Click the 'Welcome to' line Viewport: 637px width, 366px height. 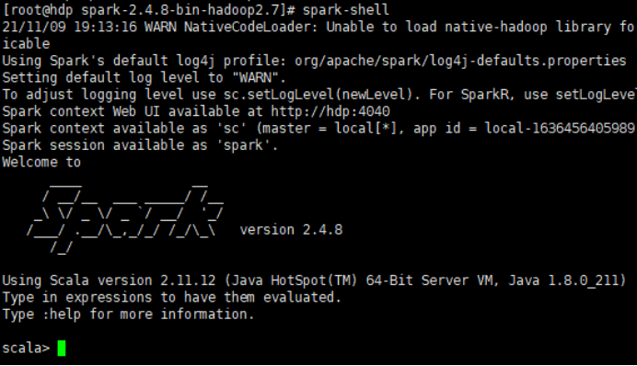click(41, 162)
